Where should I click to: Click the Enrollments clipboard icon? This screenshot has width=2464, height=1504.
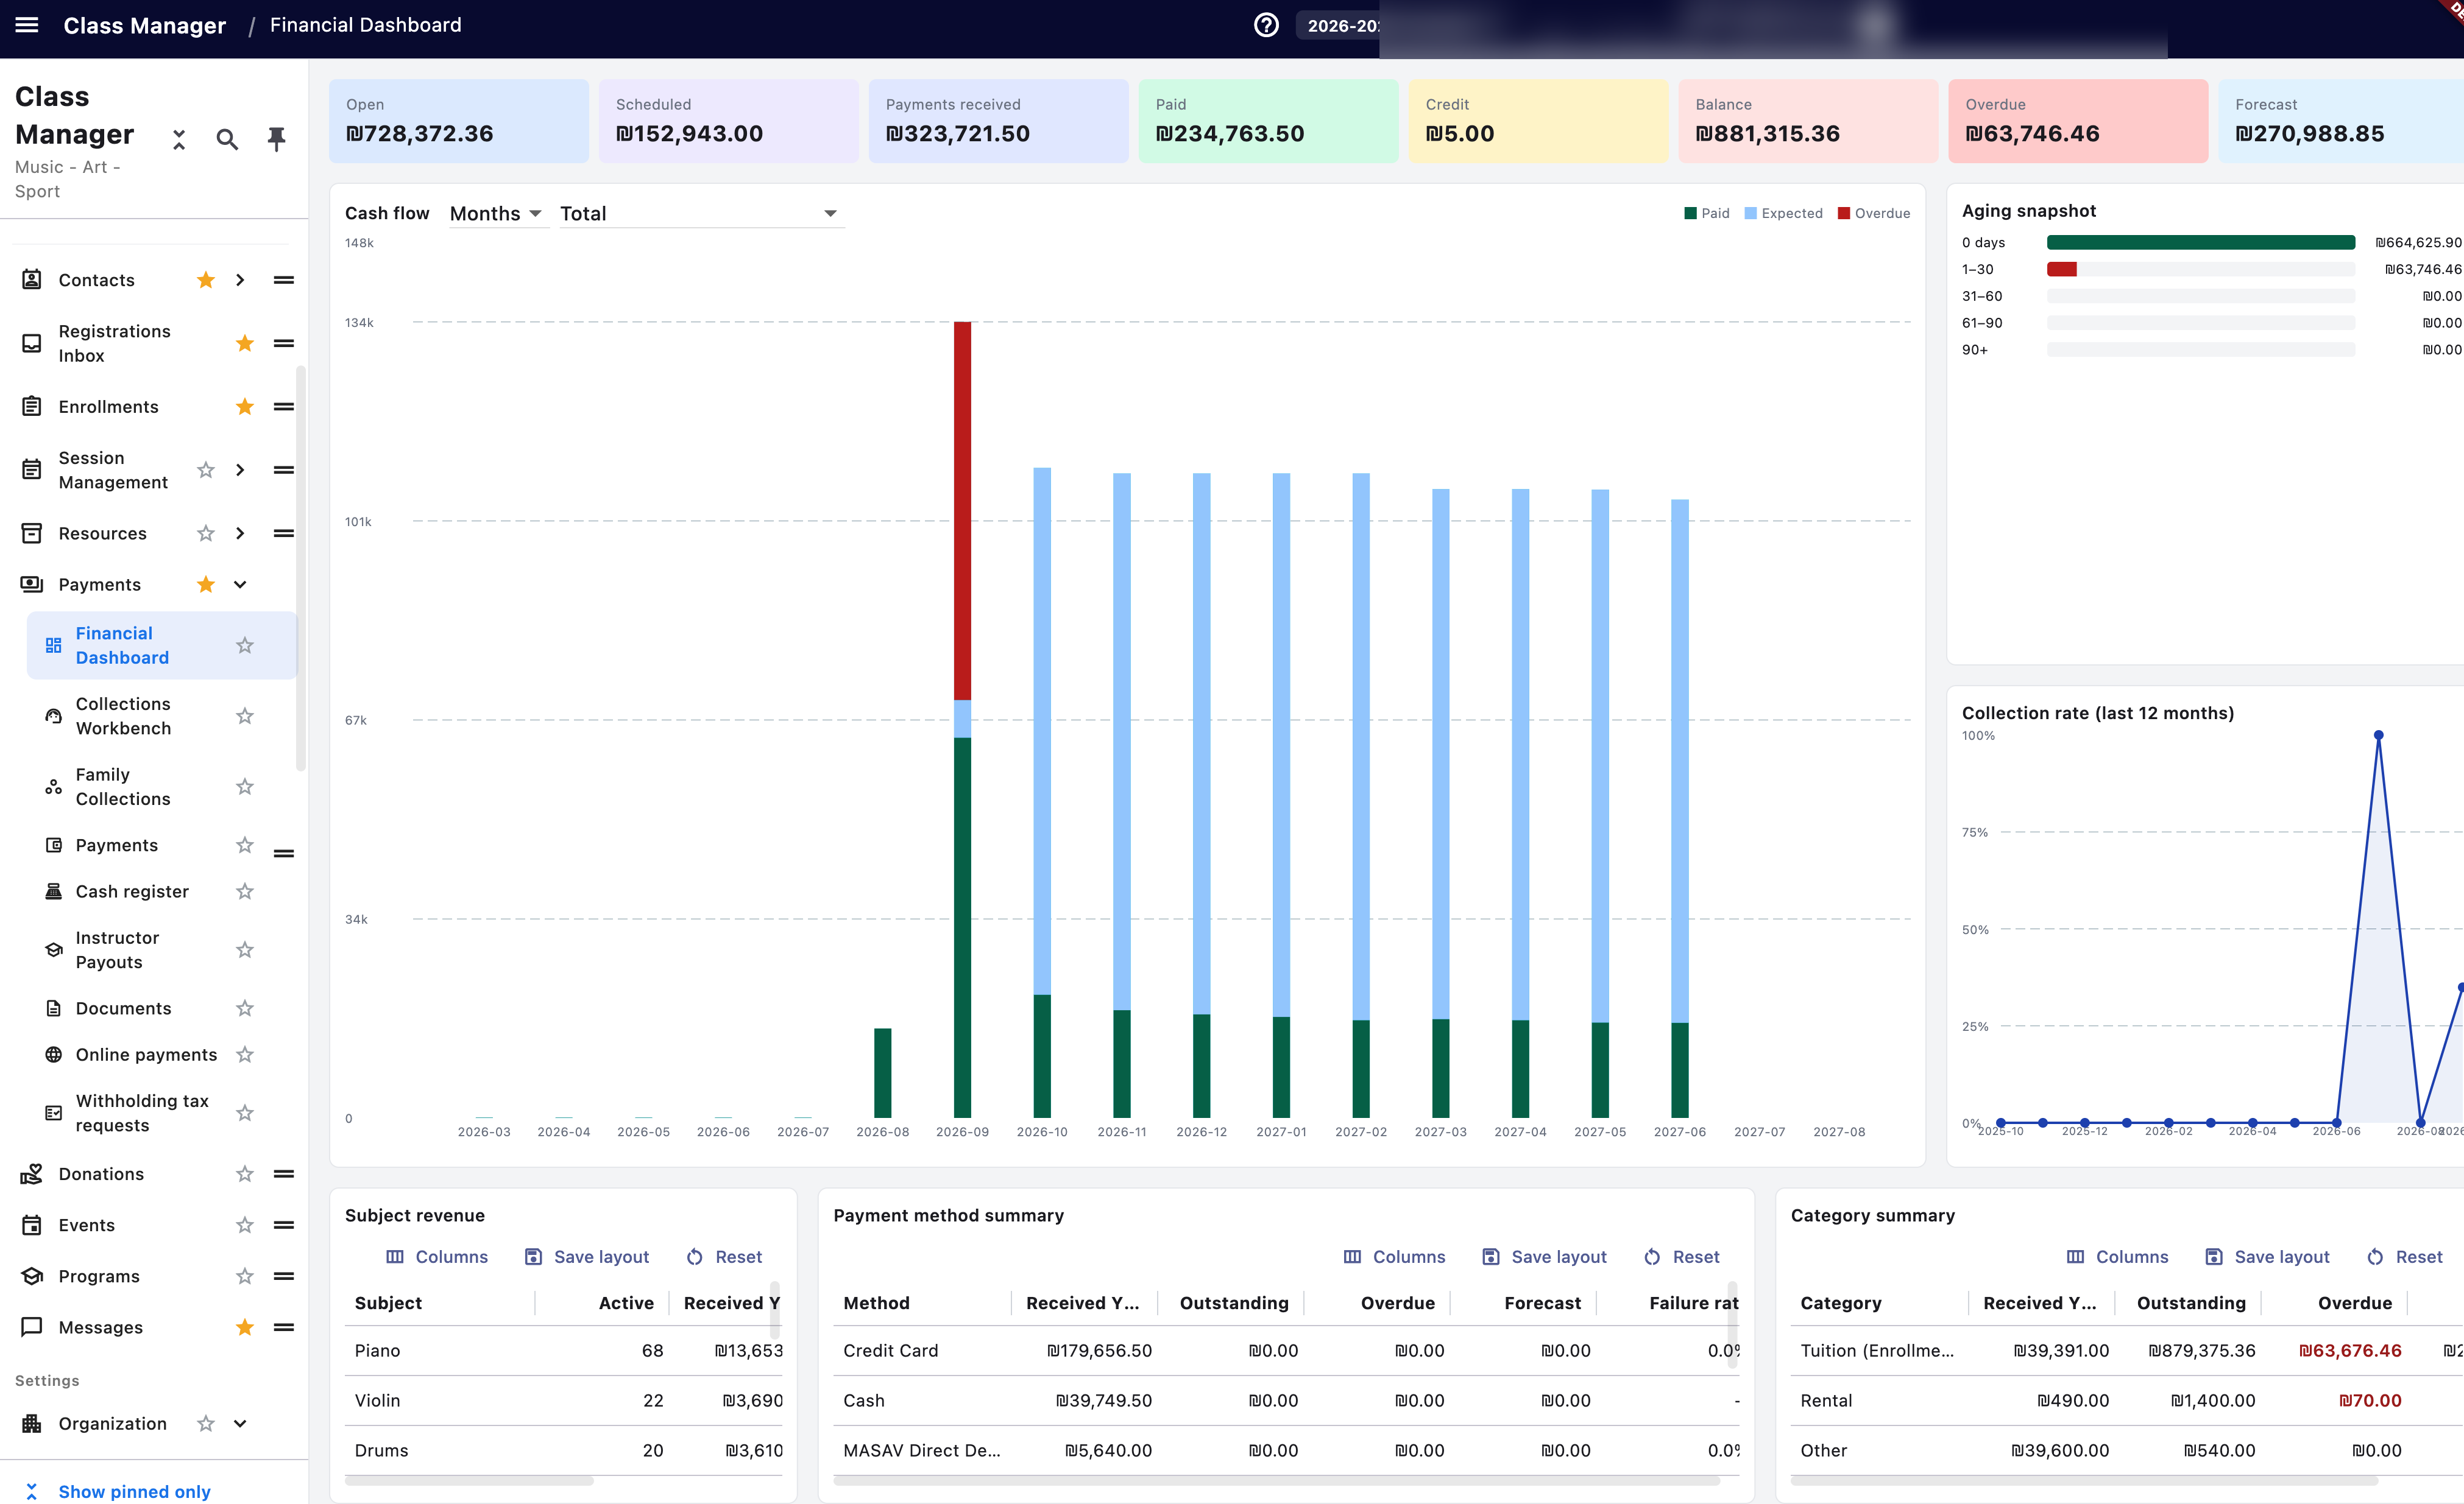32,407
